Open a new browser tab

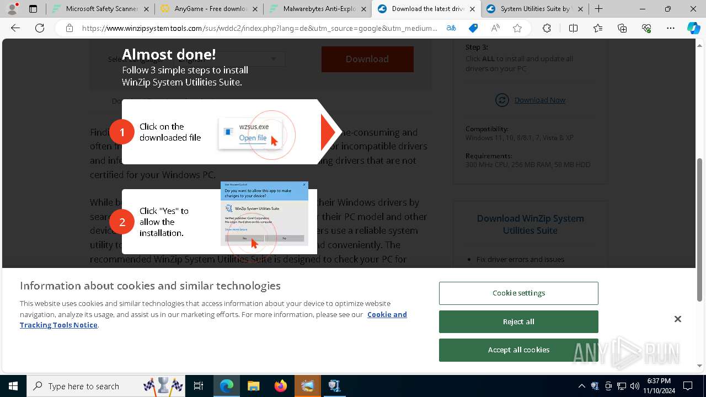599,9
